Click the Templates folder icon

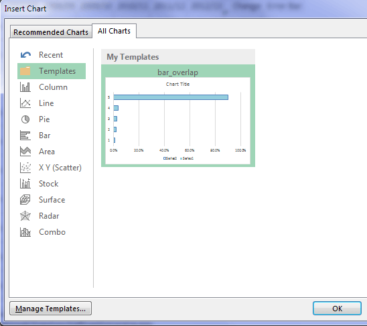coord(25,71)
